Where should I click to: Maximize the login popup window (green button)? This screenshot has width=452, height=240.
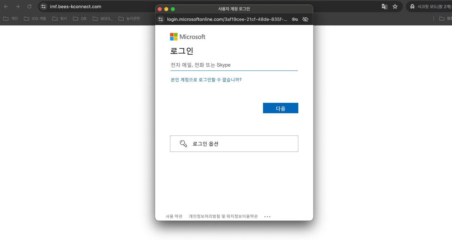tap(173, 9)
